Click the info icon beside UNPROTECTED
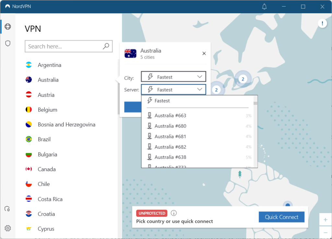 point(174,213)
